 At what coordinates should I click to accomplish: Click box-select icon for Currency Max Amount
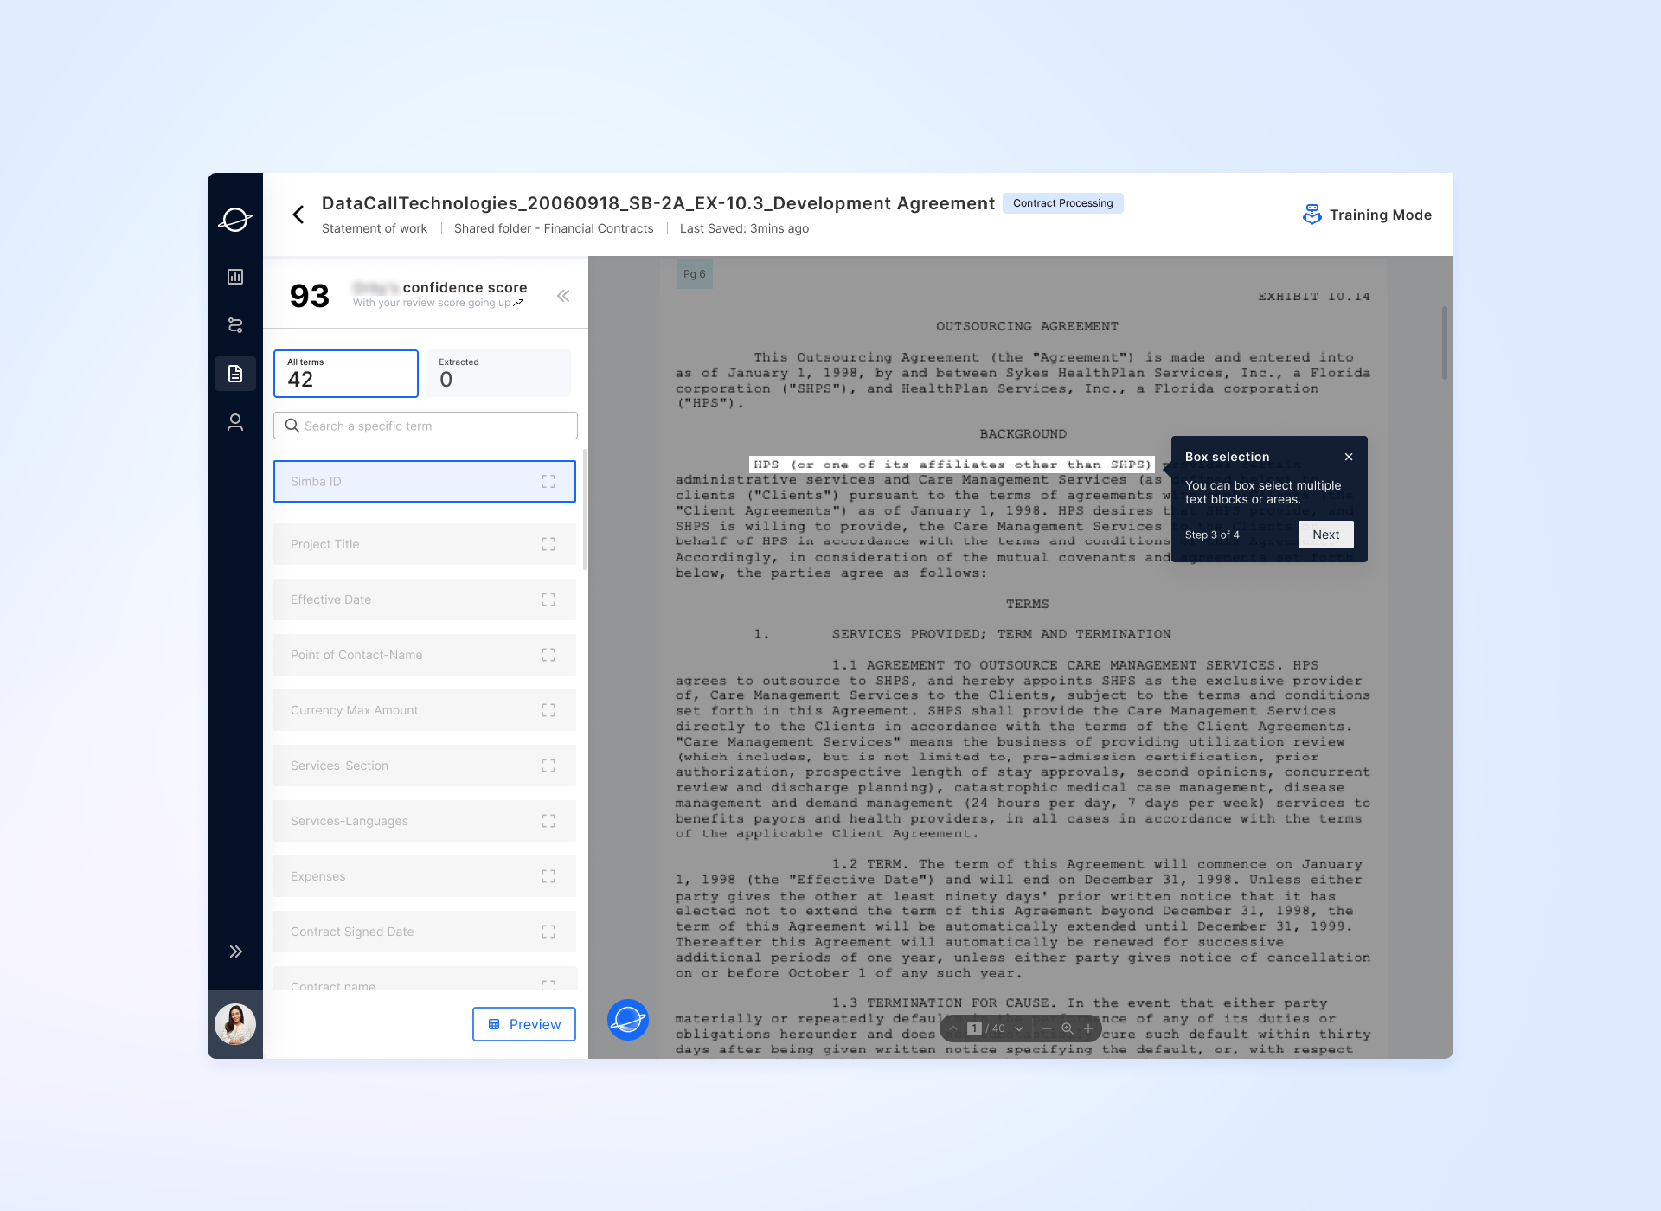pyautogui.click(x=548, y=710)
